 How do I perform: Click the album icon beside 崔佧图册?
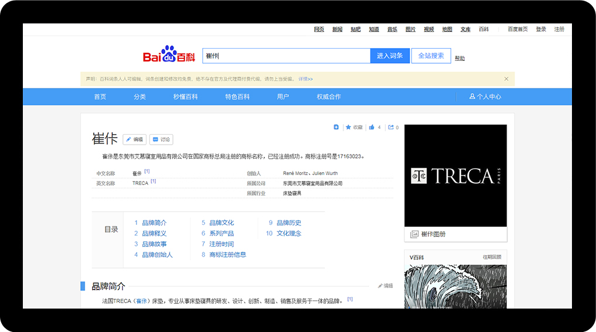click(x=414, y=234)
